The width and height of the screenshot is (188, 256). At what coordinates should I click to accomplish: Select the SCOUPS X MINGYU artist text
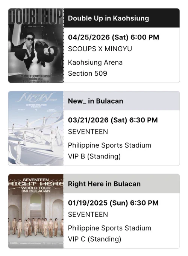coord(100,49)
